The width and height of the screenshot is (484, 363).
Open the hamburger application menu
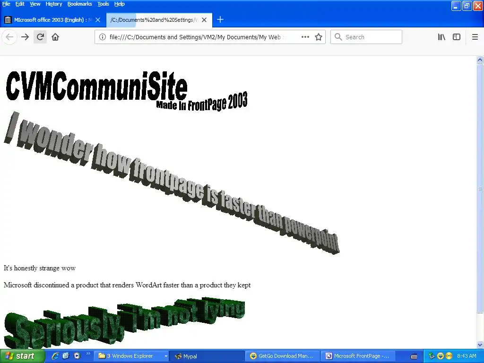click(475, 37)
